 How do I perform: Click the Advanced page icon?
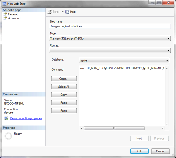click(5, 18)
